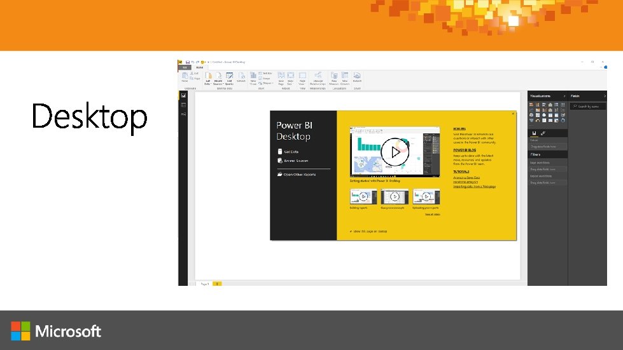The height and width of the screenshot is (350, 623).
Task: Close the Power BI Desktop splash dialog
Action: click(513, 114)
